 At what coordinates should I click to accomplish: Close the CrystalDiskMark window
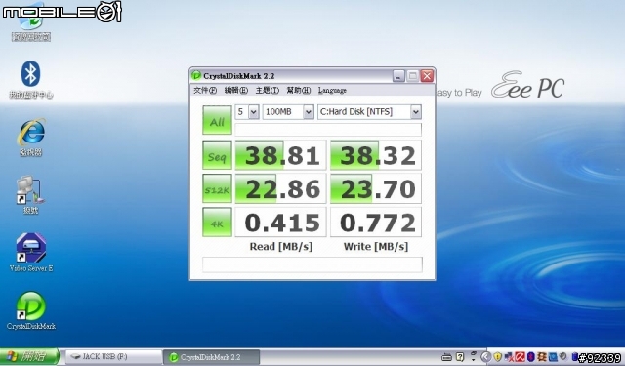click(427, 76)
